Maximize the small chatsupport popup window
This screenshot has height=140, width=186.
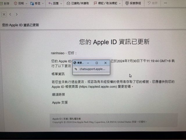coord(97,63)
